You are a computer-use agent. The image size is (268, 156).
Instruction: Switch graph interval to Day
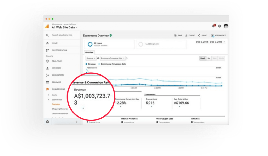click(x=209, y=58)
